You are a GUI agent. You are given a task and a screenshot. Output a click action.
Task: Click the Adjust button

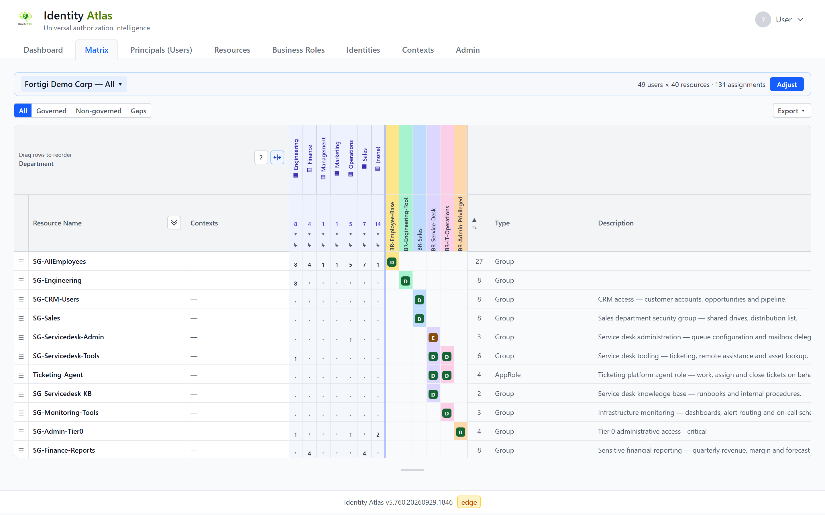(787, 84)
